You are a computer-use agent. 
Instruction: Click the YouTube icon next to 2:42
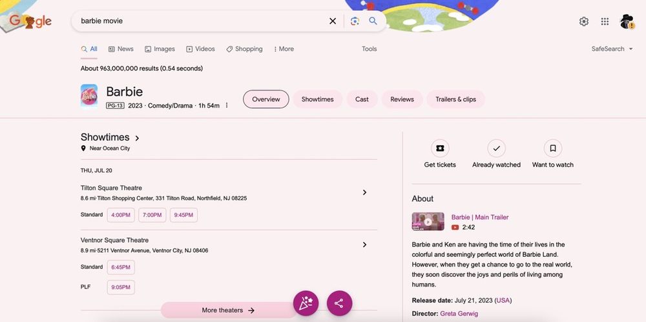click(455, 227)
